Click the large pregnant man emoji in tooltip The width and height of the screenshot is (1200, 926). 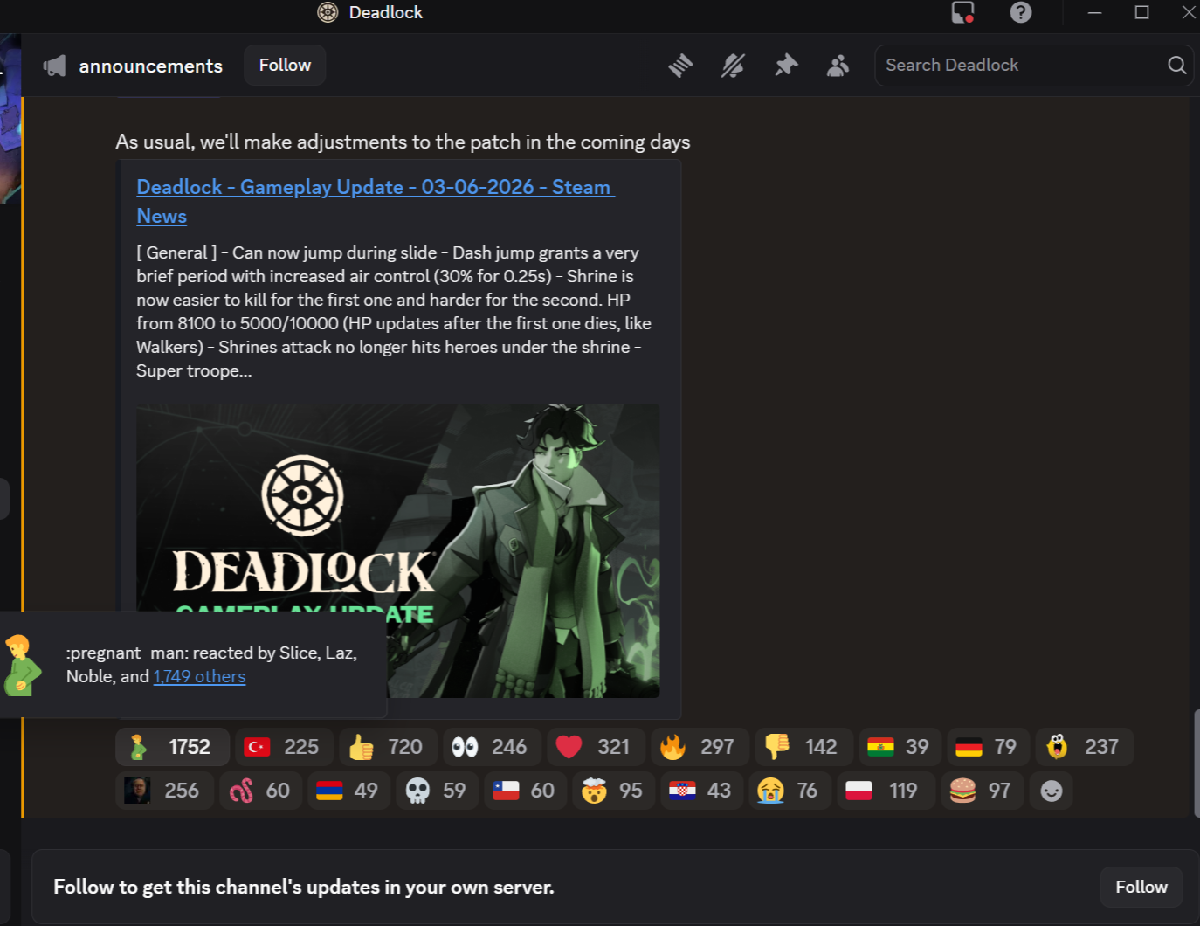pos(21,665)
